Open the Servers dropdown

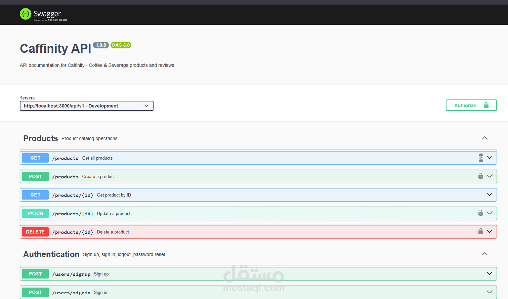(x=87, y=106)
